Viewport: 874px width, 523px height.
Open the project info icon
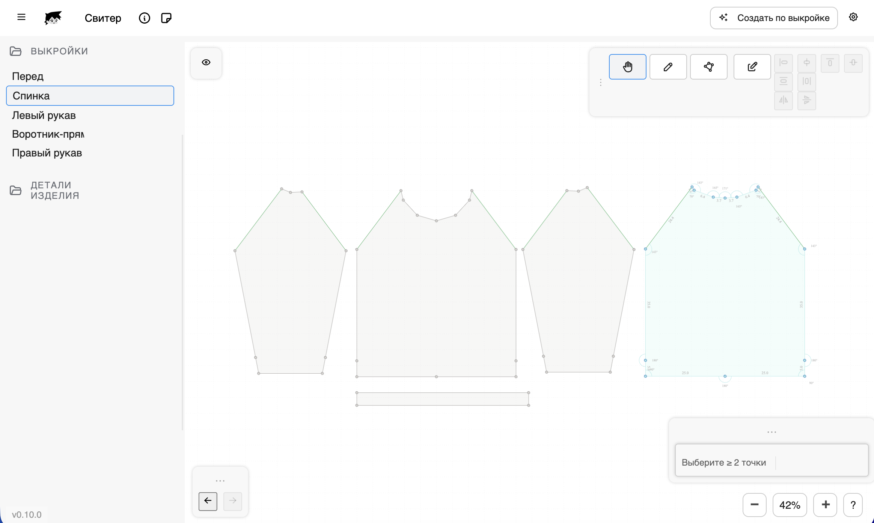[x=145, y=18]
